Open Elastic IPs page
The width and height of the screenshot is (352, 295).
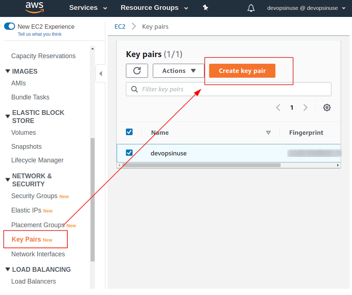click(x=26, y=210)
